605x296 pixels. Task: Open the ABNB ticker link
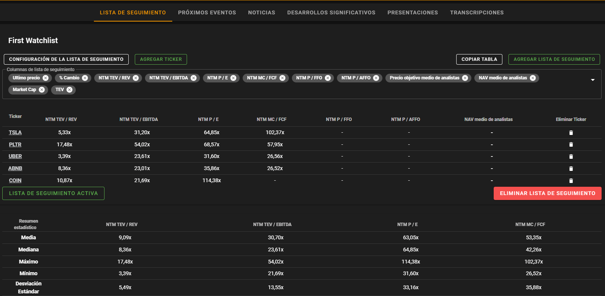(15, 168)
